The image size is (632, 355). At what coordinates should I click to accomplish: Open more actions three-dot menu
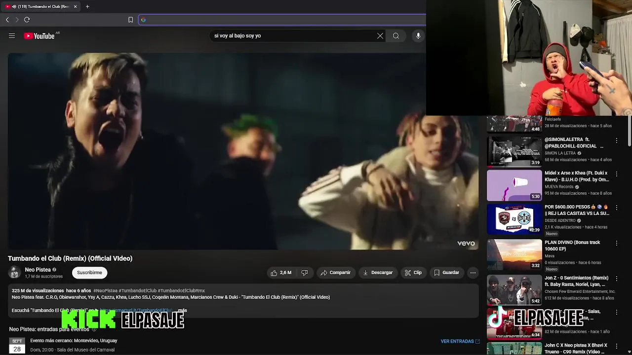pos(473,273)
